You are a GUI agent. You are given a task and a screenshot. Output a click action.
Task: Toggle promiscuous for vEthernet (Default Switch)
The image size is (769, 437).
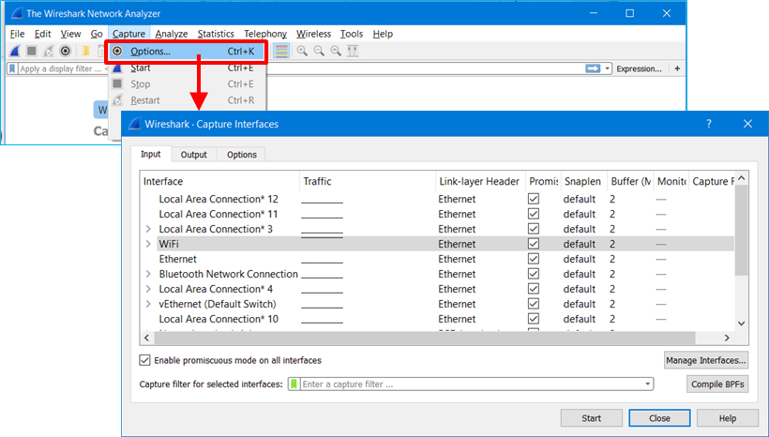coord(534,304)
